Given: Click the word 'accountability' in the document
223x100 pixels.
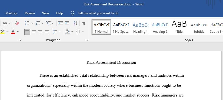Looking at the screenshot, I should (x=102, y=95).
